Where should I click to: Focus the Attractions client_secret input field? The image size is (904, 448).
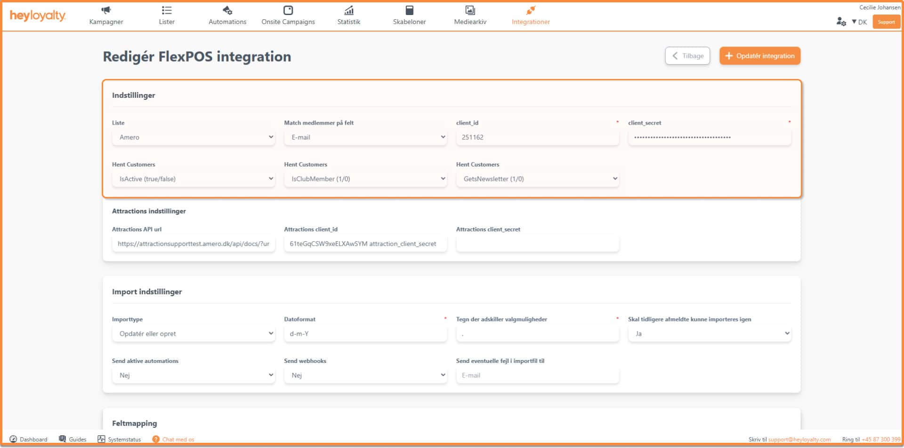[x=537, y=244]
